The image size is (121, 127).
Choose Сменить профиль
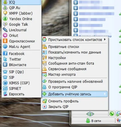(x=75, y=101)
